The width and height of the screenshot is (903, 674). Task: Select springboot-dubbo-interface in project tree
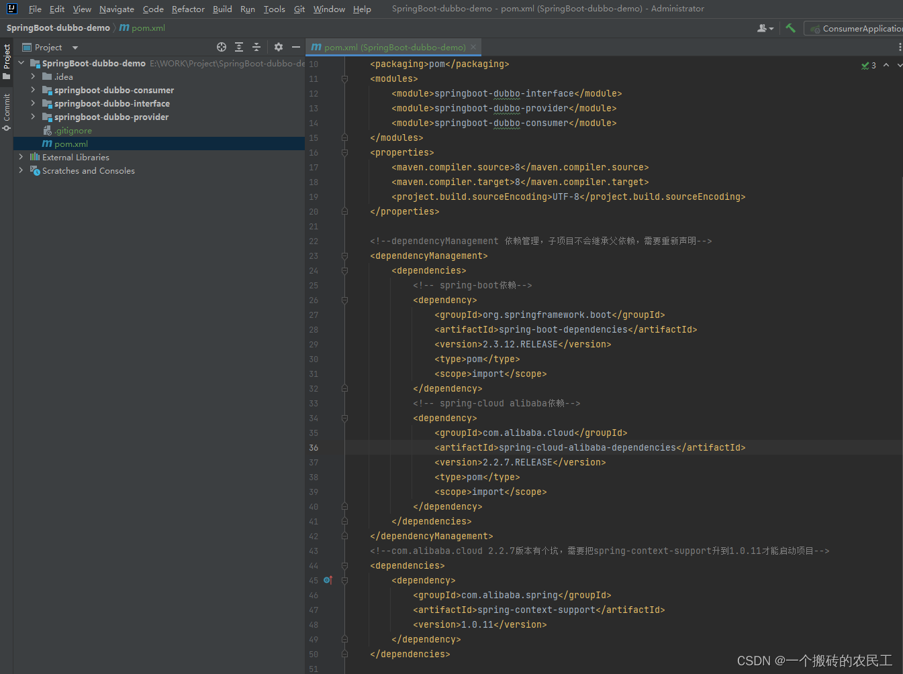pyautogui.click(x=112, y=103)
